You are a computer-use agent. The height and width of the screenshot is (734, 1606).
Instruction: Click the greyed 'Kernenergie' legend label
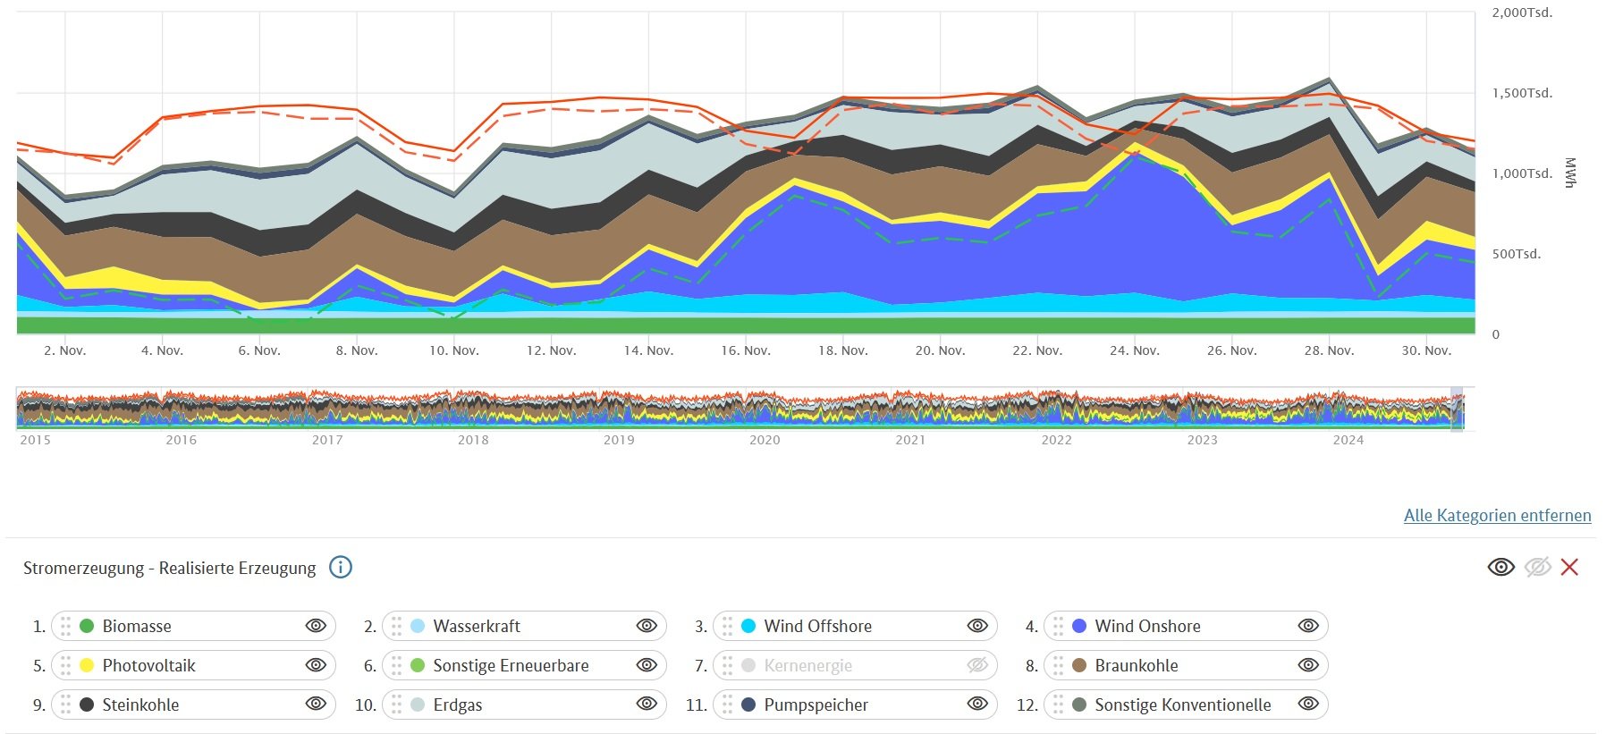click(808, 666)
